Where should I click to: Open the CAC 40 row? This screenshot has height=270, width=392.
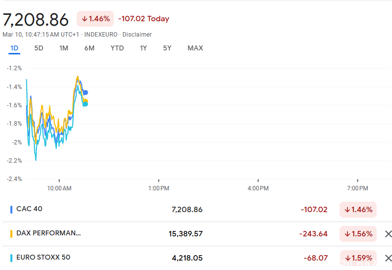(x=196, y=209)
